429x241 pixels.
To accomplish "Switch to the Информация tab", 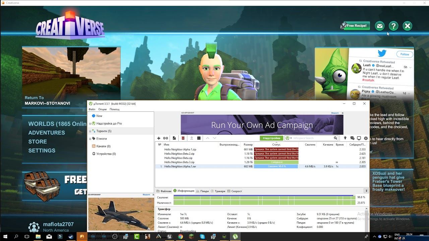I will (184, 191).
